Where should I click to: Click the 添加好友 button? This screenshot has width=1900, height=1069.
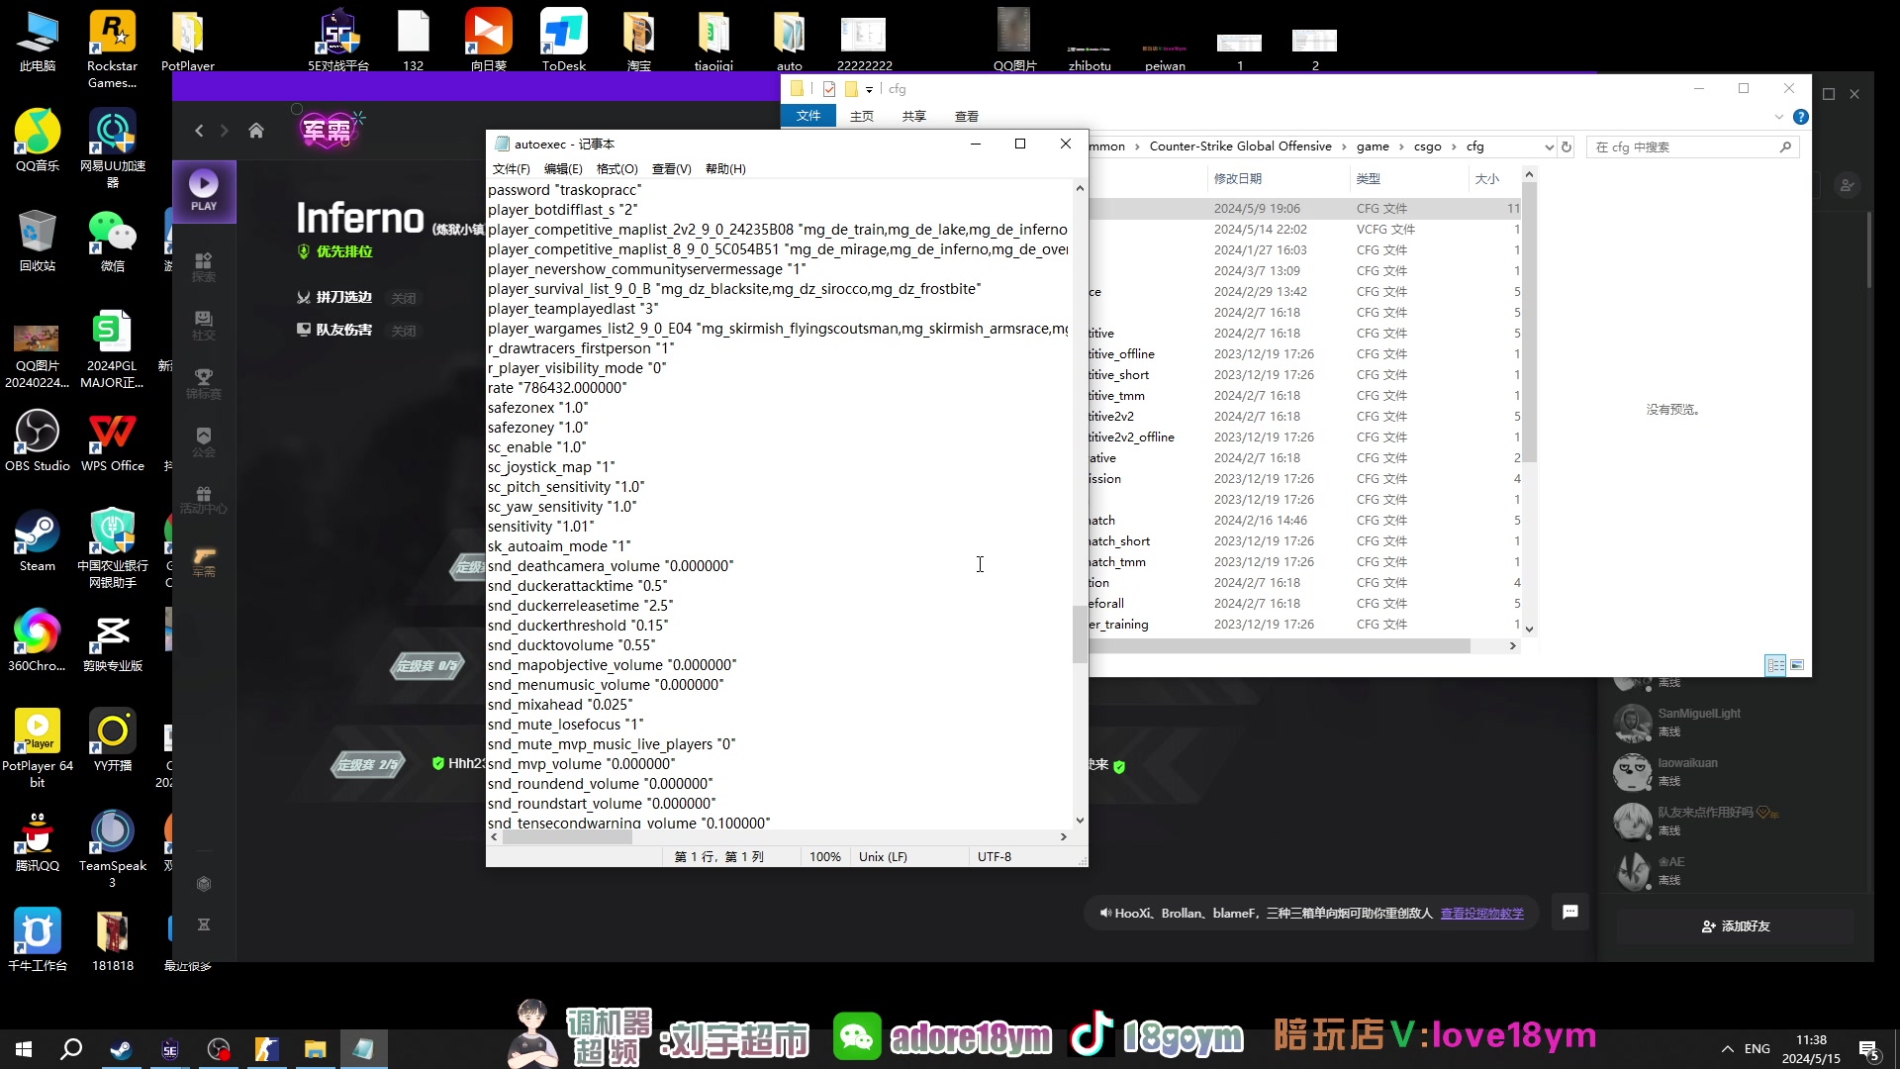click(1736, 926)
